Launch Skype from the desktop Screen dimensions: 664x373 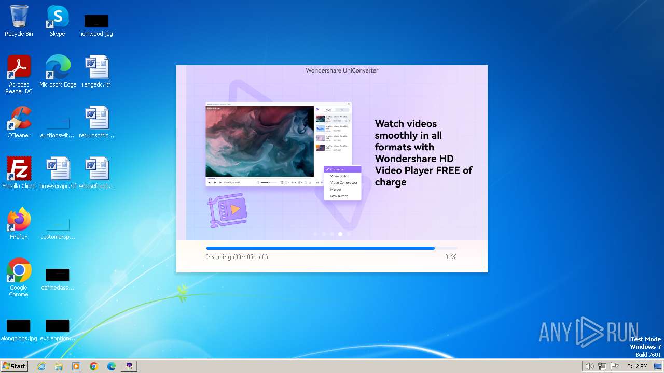(58, 21)
